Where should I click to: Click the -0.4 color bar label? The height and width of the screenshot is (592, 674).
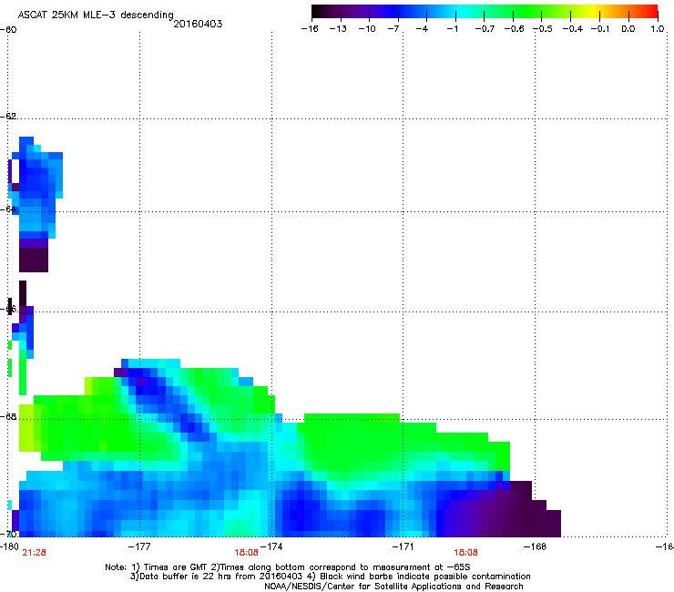tap(573, 29)
